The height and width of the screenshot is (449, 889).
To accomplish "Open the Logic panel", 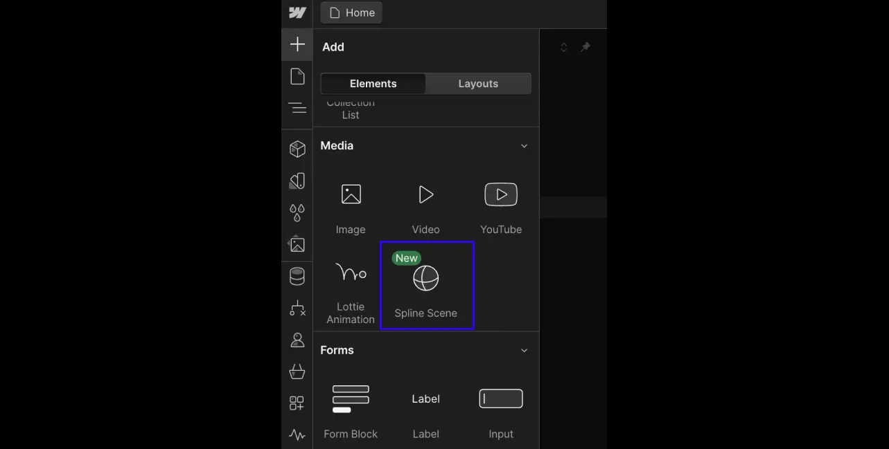I will (297, 309).
